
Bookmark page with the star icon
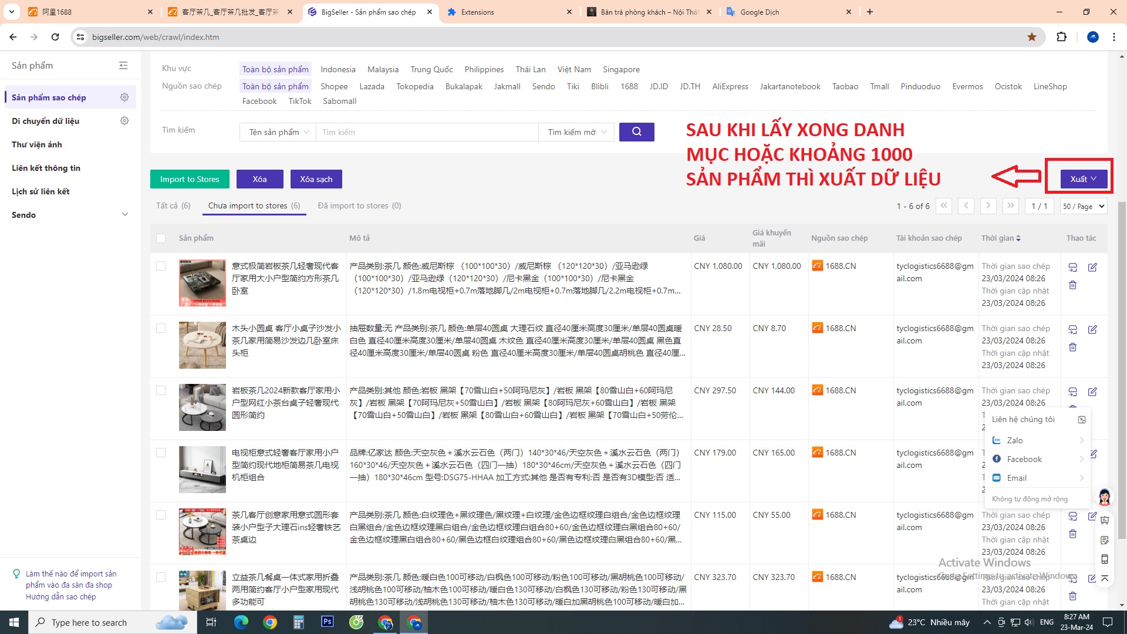pos(1032,37)
